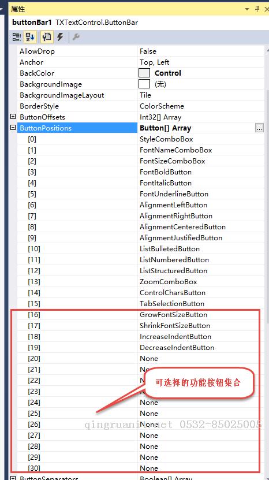Collapse the ButtonPositions property node
The image size is (269, 480).
[x=13, y=128]
